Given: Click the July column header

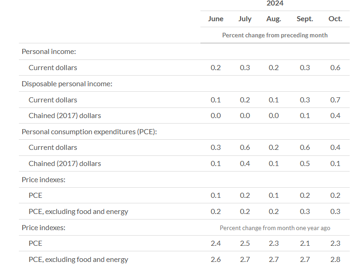Looking at the screenshot, I should (x=245, y=19).
